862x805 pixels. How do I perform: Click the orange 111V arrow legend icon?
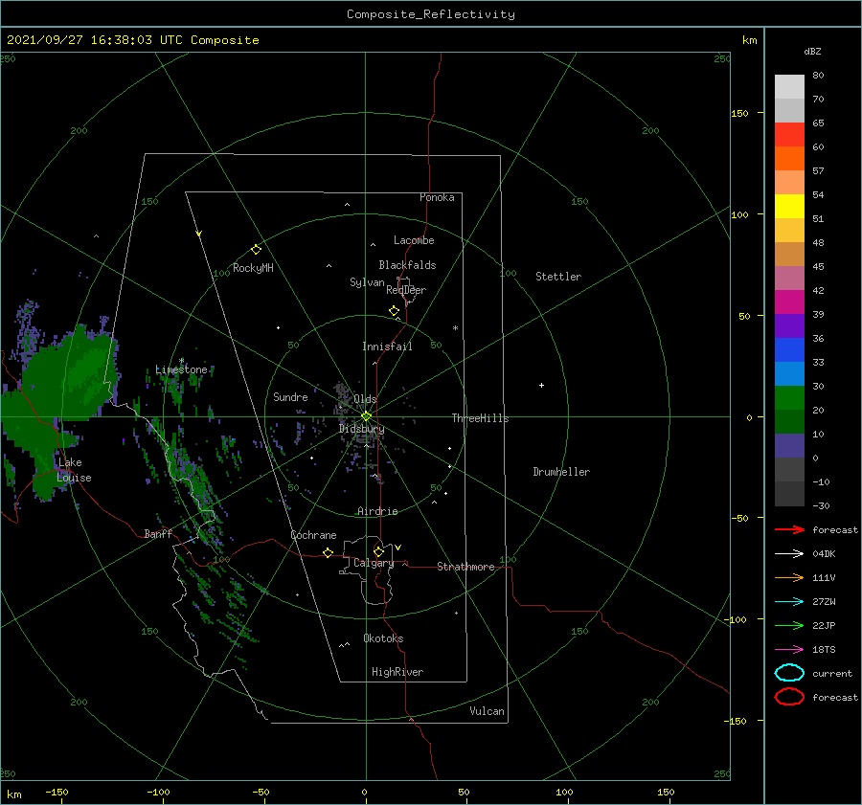pyautogui.click(x=789, y=577)
